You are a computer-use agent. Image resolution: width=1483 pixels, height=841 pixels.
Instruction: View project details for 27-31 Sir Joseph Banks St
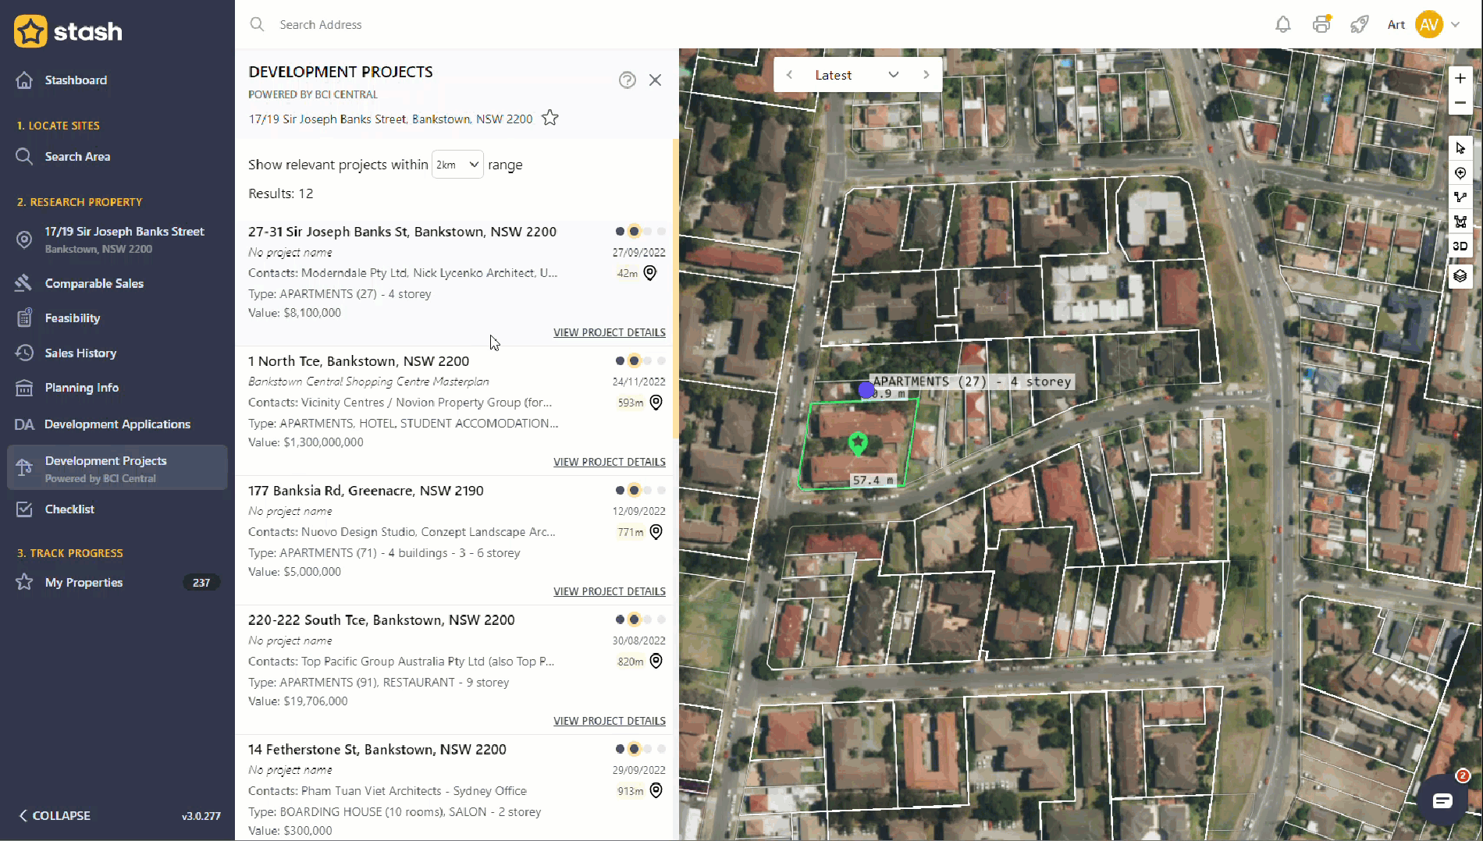coord(610,332)
